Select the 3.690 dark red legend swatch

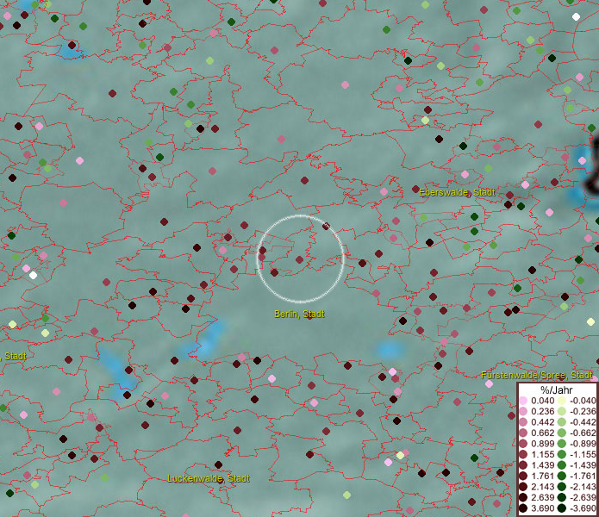523,509
